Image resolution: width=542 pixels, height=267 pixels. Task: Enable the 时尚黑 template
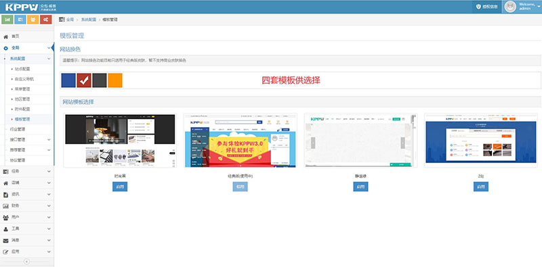120,187
